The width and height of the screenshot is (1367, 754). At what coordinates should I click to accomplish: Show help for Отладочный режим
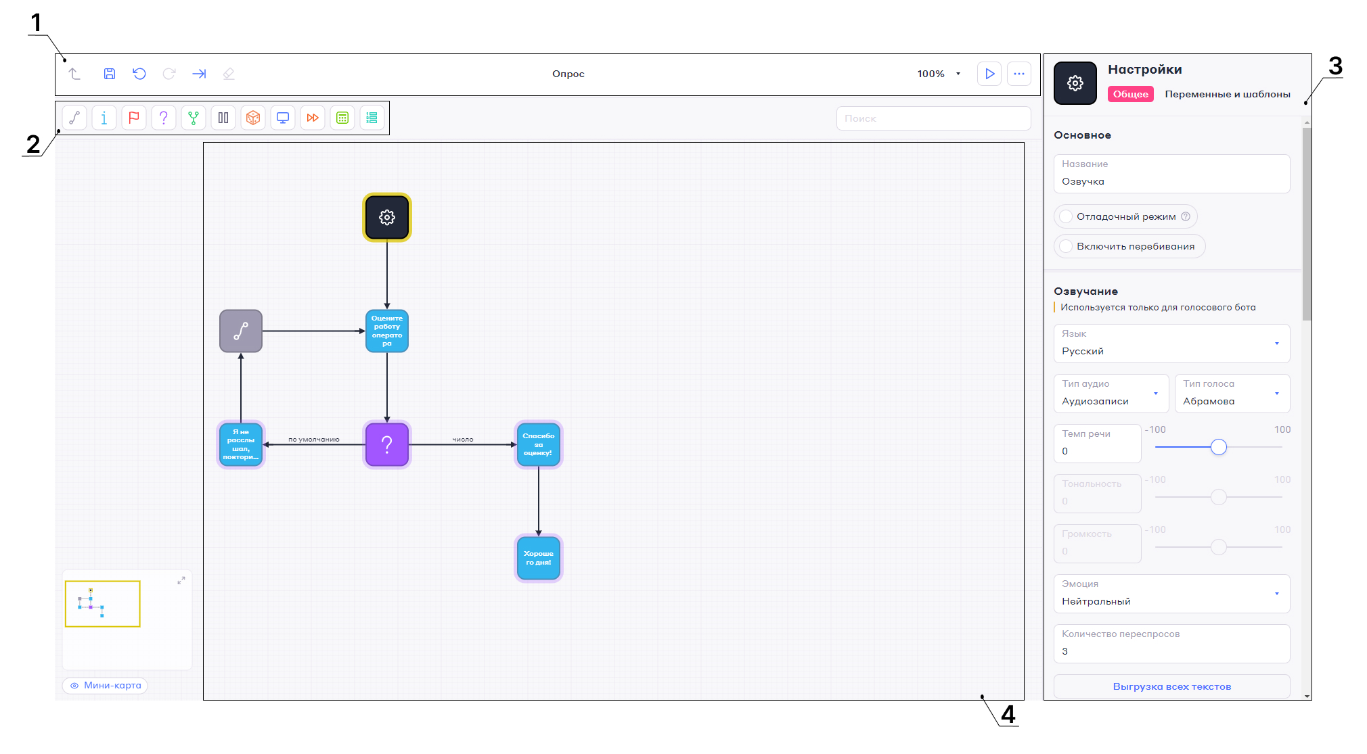pyautogui.click(x=1186, y=216)
